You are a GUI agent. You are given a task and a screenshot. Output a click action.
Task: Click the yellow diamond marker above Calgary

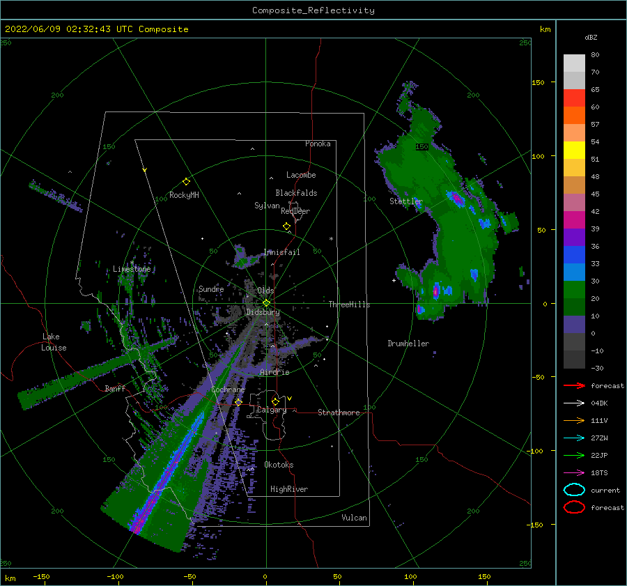pyautogui.click(x=275, y=401)
